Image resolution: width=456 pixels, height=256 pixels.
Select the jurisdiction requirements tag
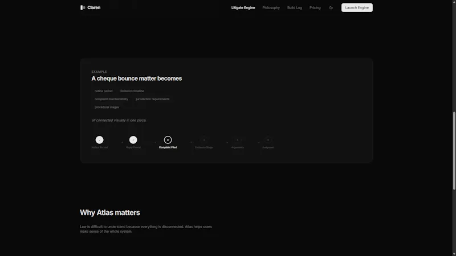(152, 99)
